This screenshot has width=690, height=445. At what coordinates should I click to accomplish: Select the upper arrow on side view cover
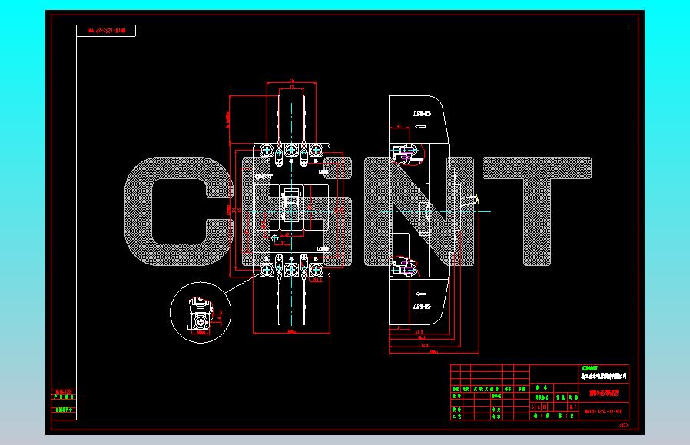421,127
